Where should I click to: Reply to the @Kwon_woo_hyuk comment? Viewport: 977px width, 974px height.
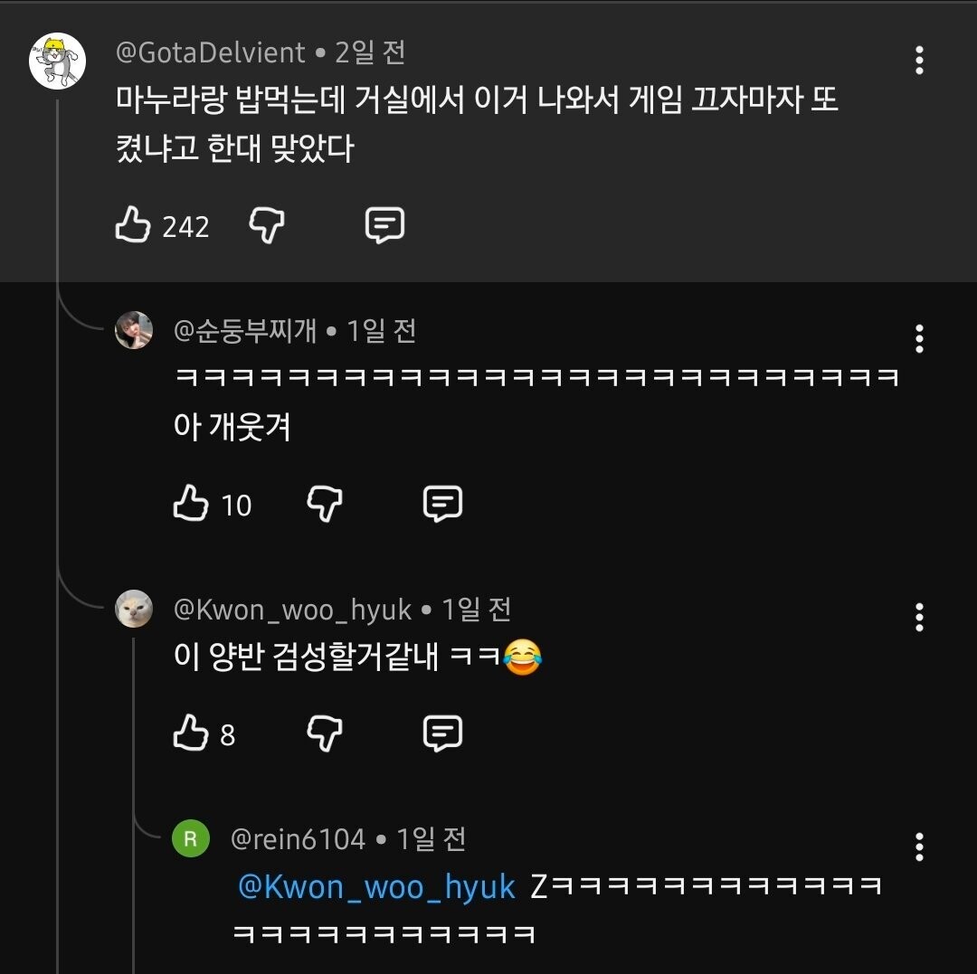coord(442,733)
